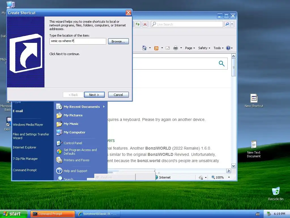Click the zoom magnifier icon in IE status bar
The height and width of the screenshot is (218, 290).
(213, 177)
